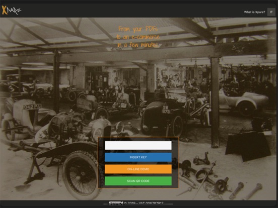Click the company logo in the footer

[x=116, y=203]
